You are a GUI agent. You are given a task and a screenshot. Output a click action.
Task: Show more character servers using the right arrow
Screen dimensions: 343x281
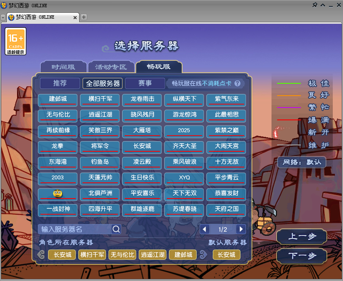pos(203,255)
